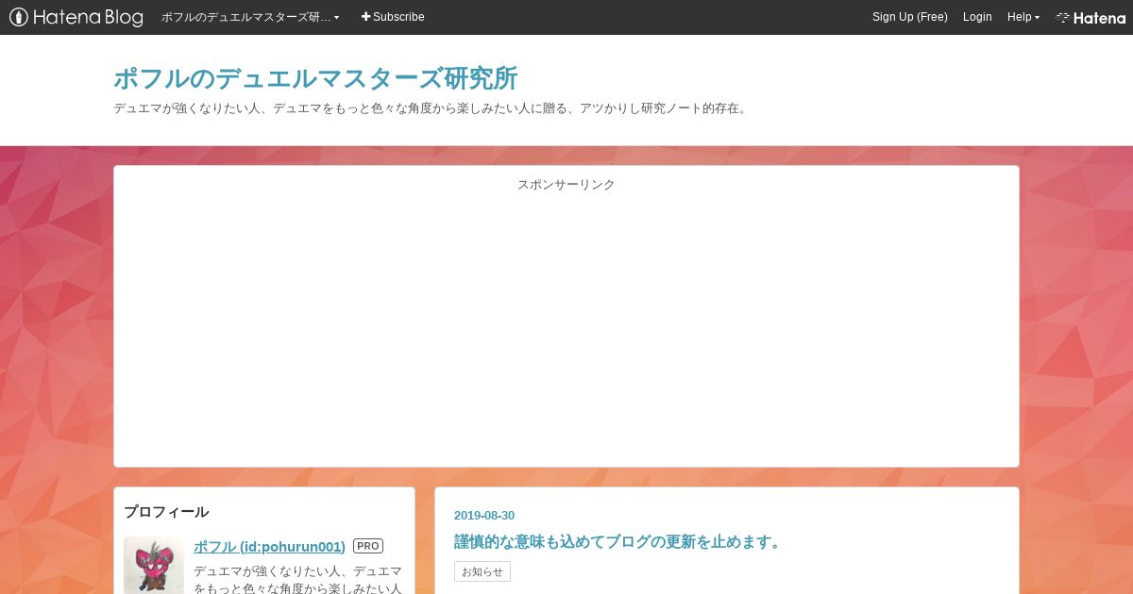Open article 謹慎的な意味も込めてブログの更新を止めます。
This screenshot has height=594, width=1133.
[618, 542]
